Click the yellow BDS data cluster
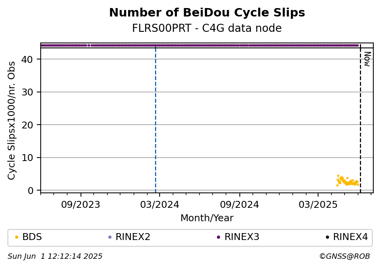381x268 pixels. coord(348,181)
